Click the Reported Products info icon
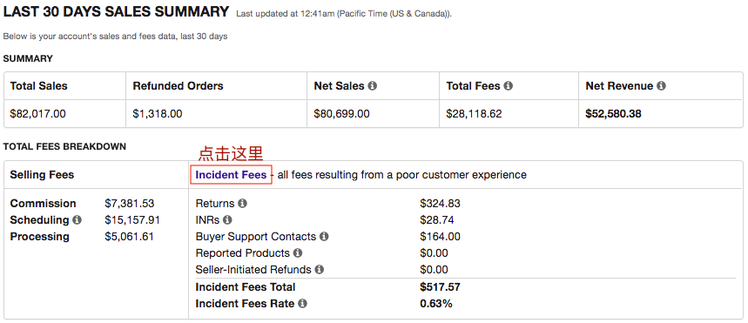This screenshot has width=748, height=323. pyautogui.click(x=298, y=252)
